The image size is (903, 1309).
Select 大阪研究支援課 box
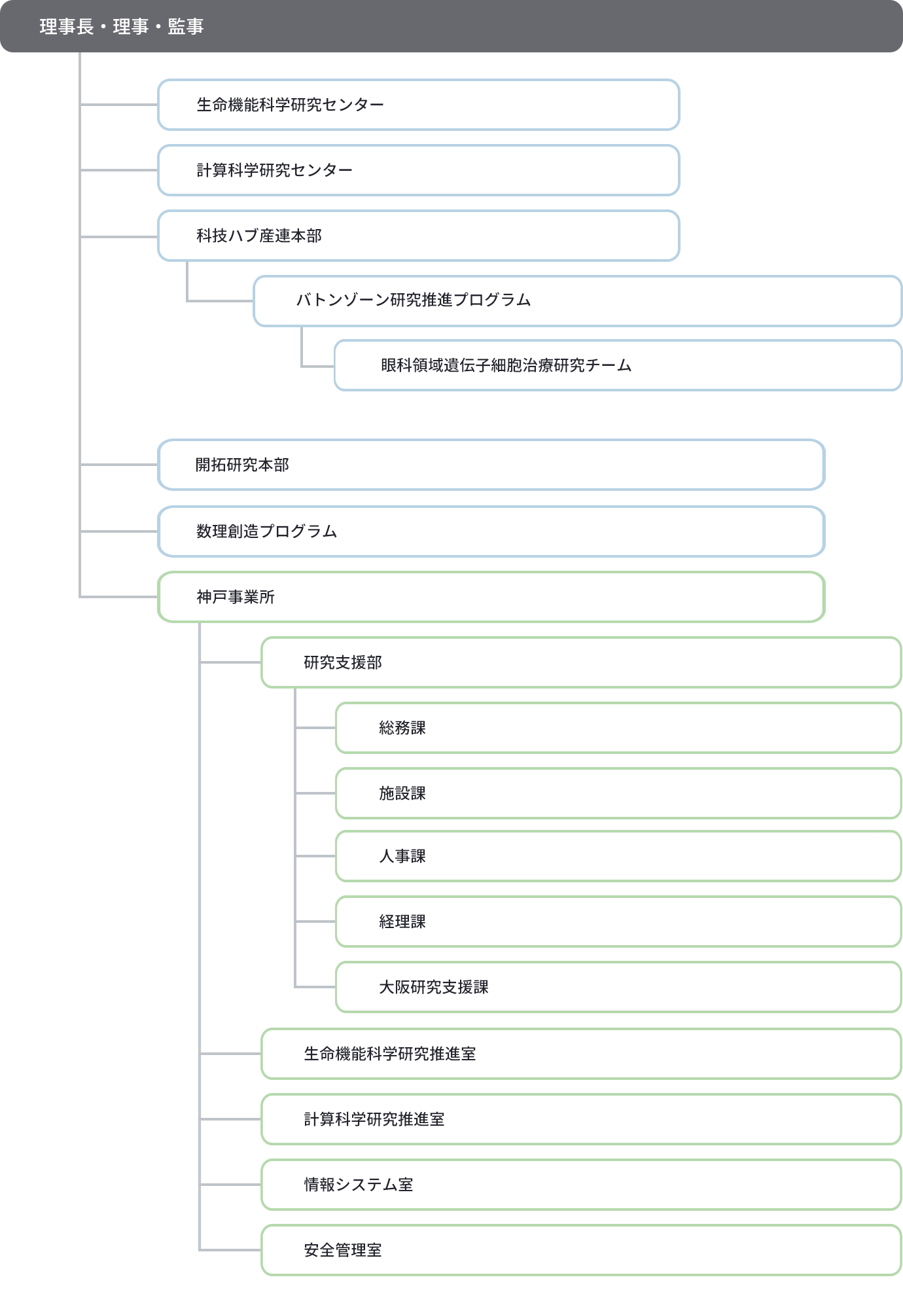[619, 987]
